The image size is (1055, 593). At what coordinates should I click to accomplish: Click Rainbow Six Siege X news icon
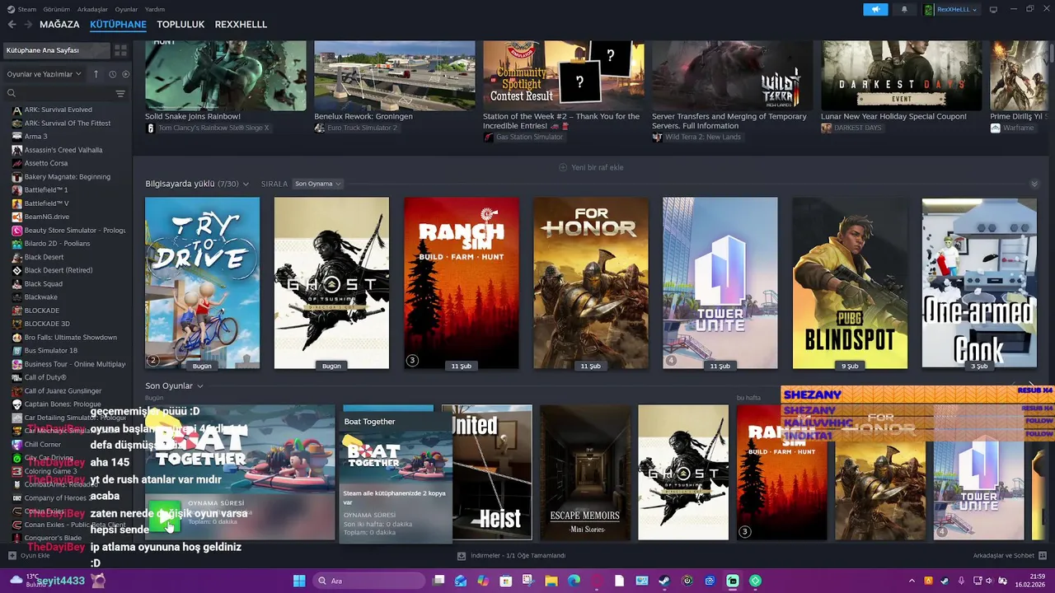click(x=150, y=128)
